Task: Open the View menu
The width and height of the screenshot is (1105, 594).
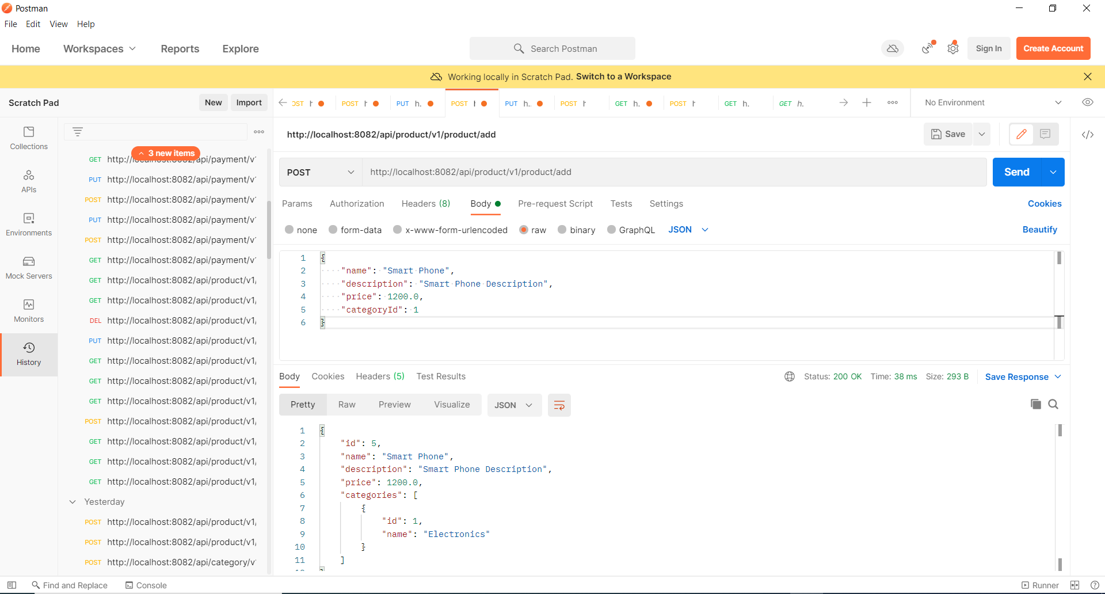Action: click(x=59, y=24)
